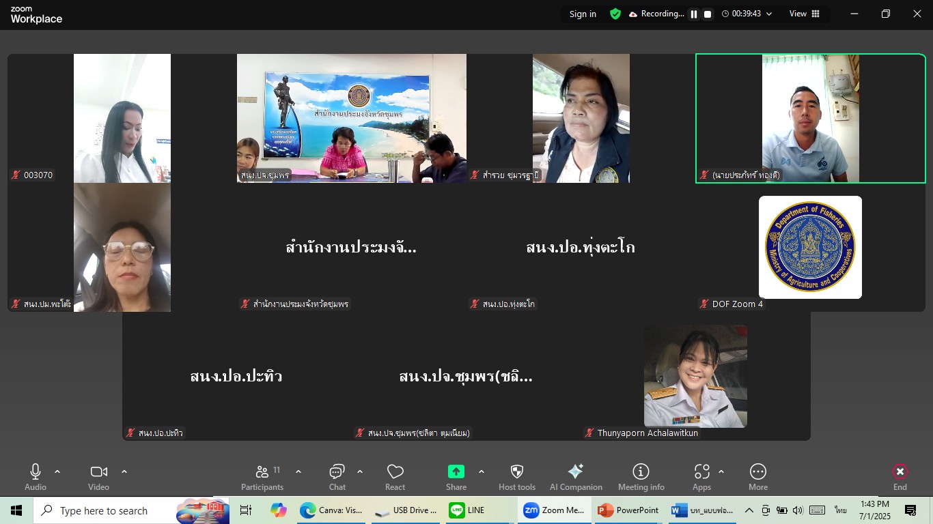This screenshot has height=524, width=933.
Task: Pause the meeting recording
Action: pyautogui.click(x=694, y=14)
